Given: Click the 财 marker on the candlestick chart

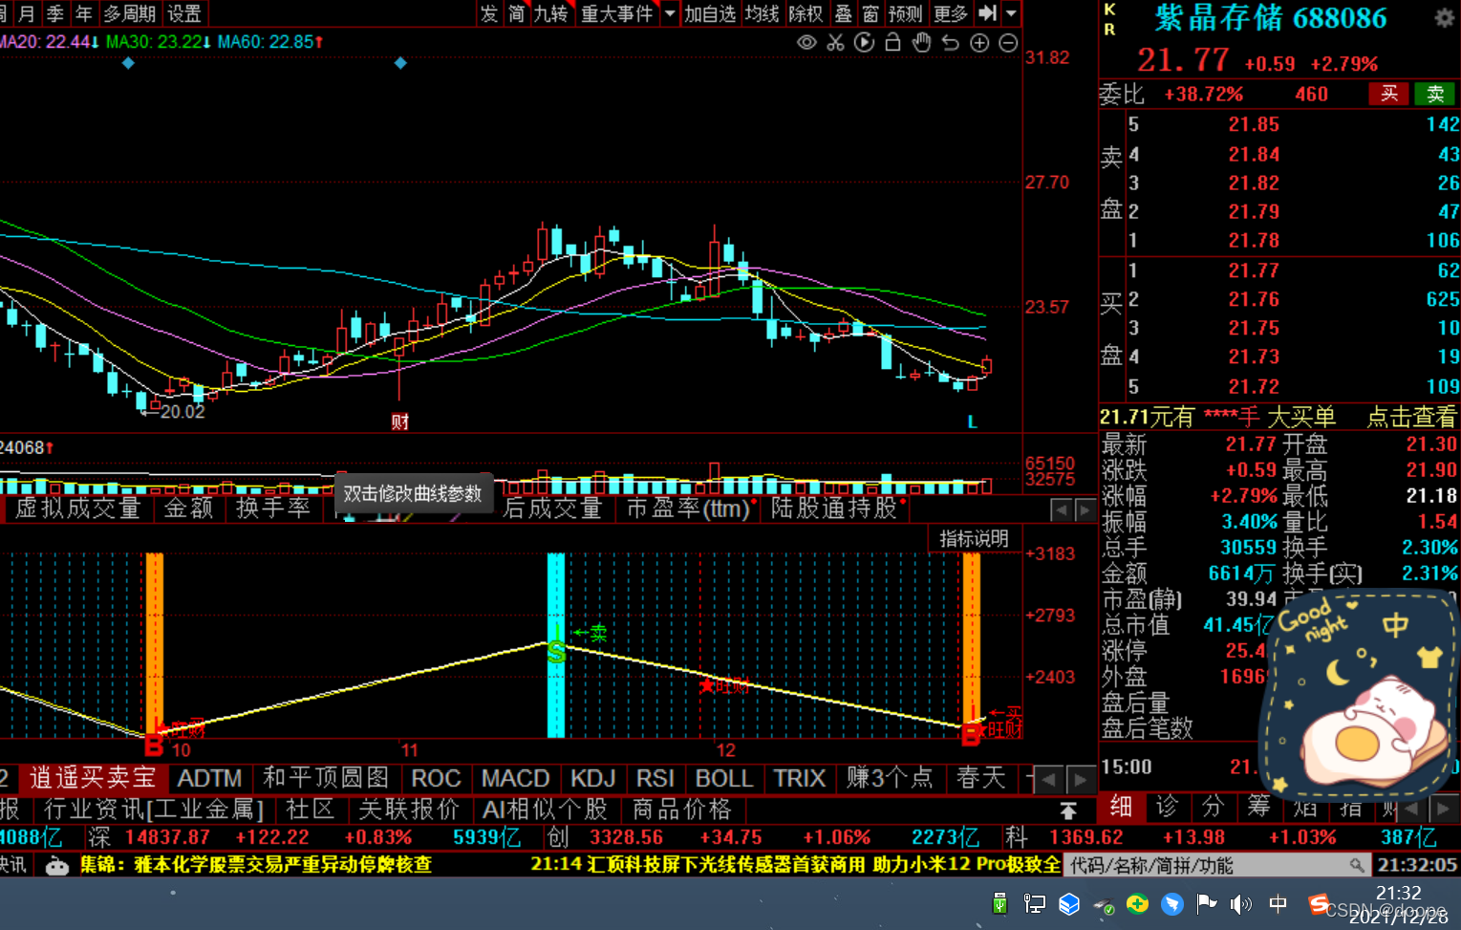Looking at the screenshot, I should (399, 422).
